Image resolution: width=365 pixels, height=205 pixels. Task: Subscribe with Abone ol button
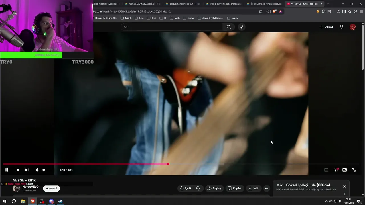pyautogui.click(x=52, y=188)
